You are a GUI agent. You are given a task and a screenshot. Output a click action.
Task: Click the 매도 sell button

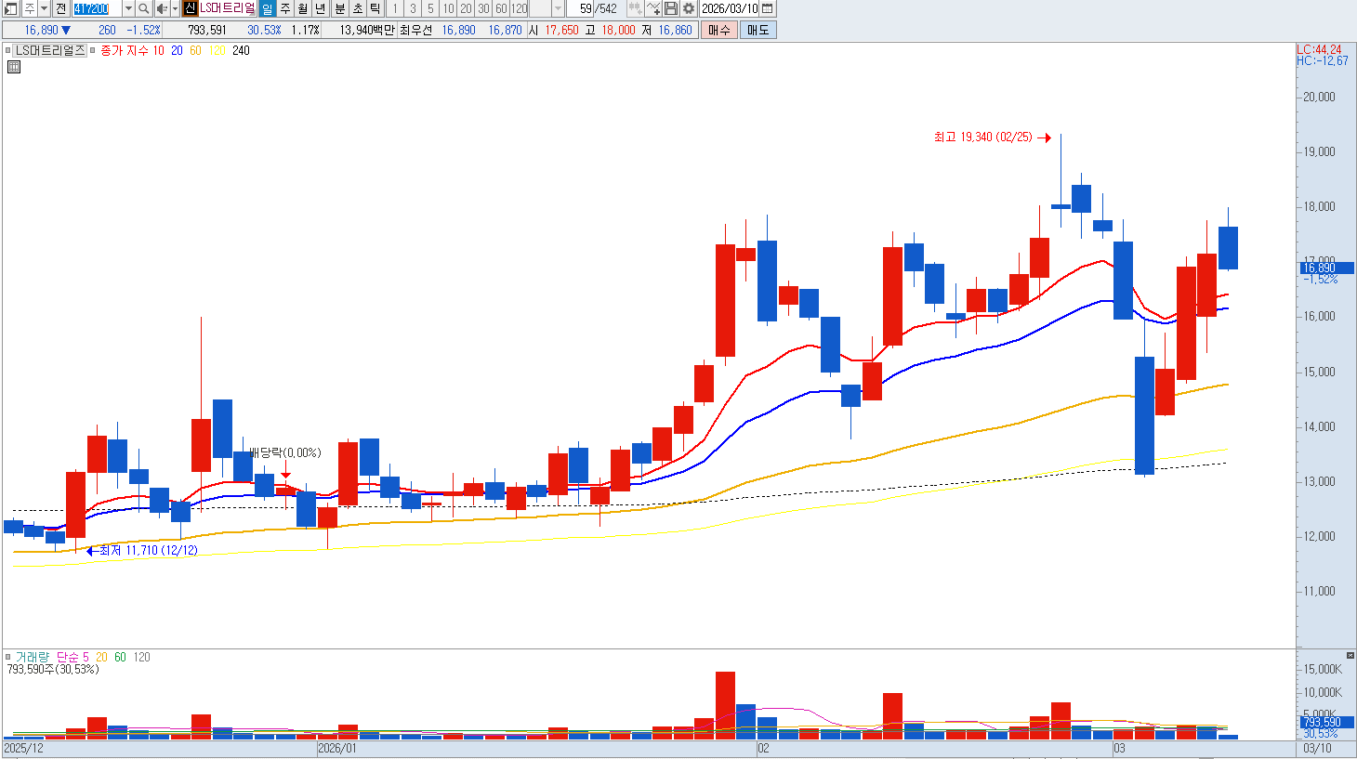click(x=758, y=30)
